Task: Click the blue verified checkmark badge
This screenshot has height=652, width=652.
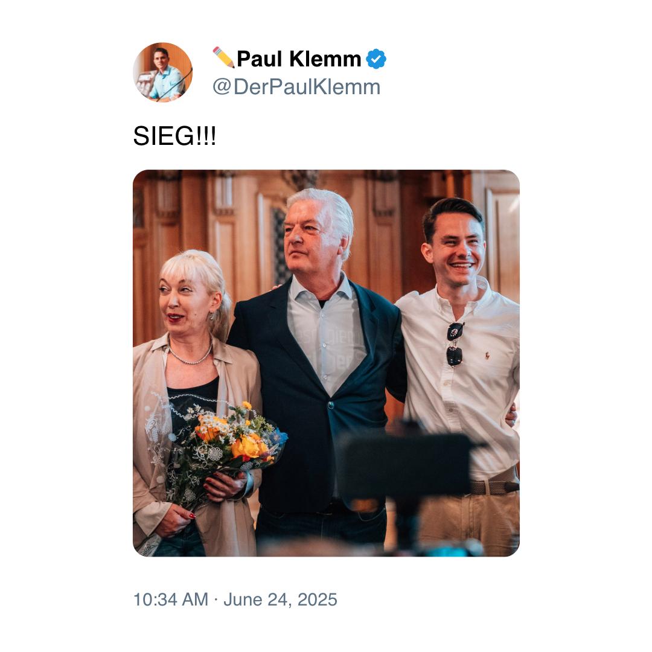Action: [376, 59]
